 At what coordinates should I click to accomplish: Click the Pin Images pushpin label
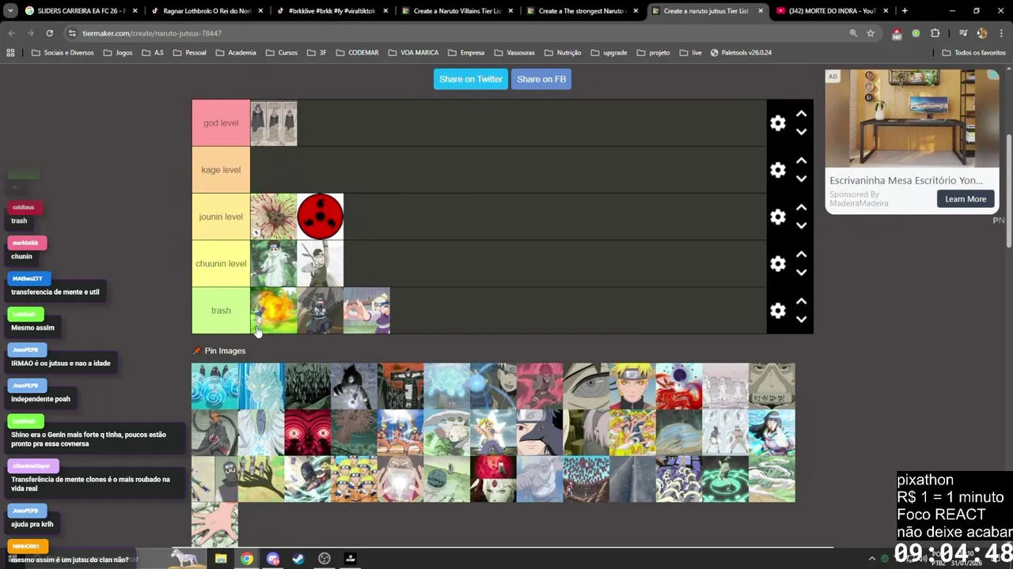[219, 351]
